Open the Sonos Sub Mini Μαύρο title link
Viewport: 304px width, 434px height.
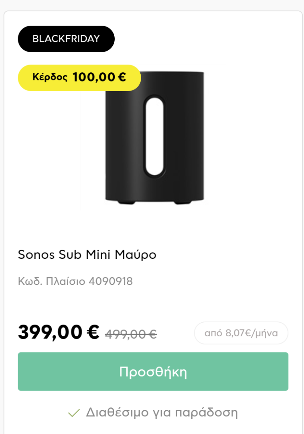coord(87,255)
